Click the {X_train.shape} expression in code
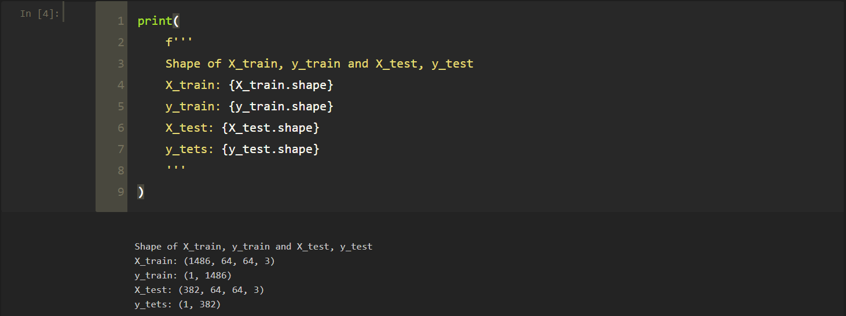Screen dimensions: 846x316 [x=281, y=85]
